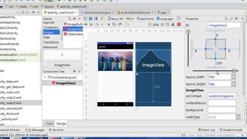
Task: Click the srcCompat value field
Action: click(x=222, y=96)
